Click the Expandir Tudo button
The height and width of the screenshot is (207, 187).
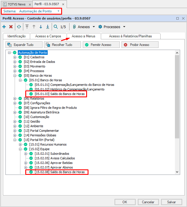(24, 45)
